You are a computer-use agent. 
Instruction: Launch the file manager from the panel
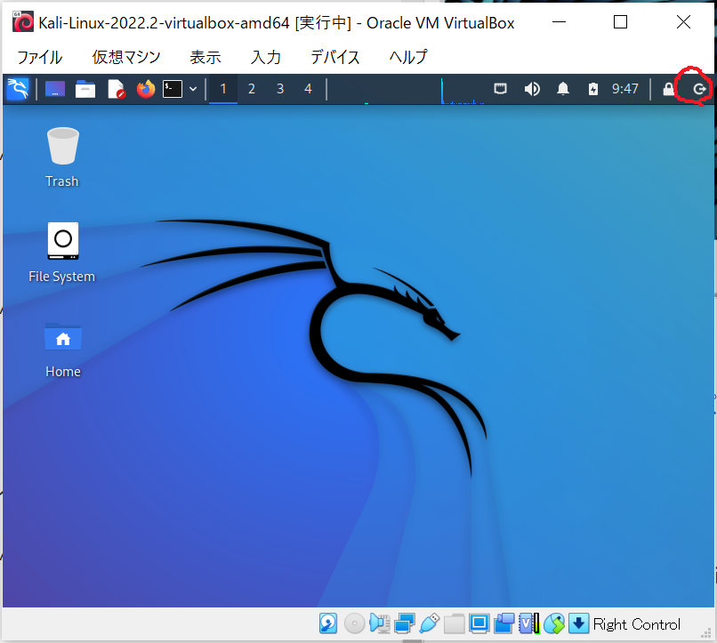point(85,89)
